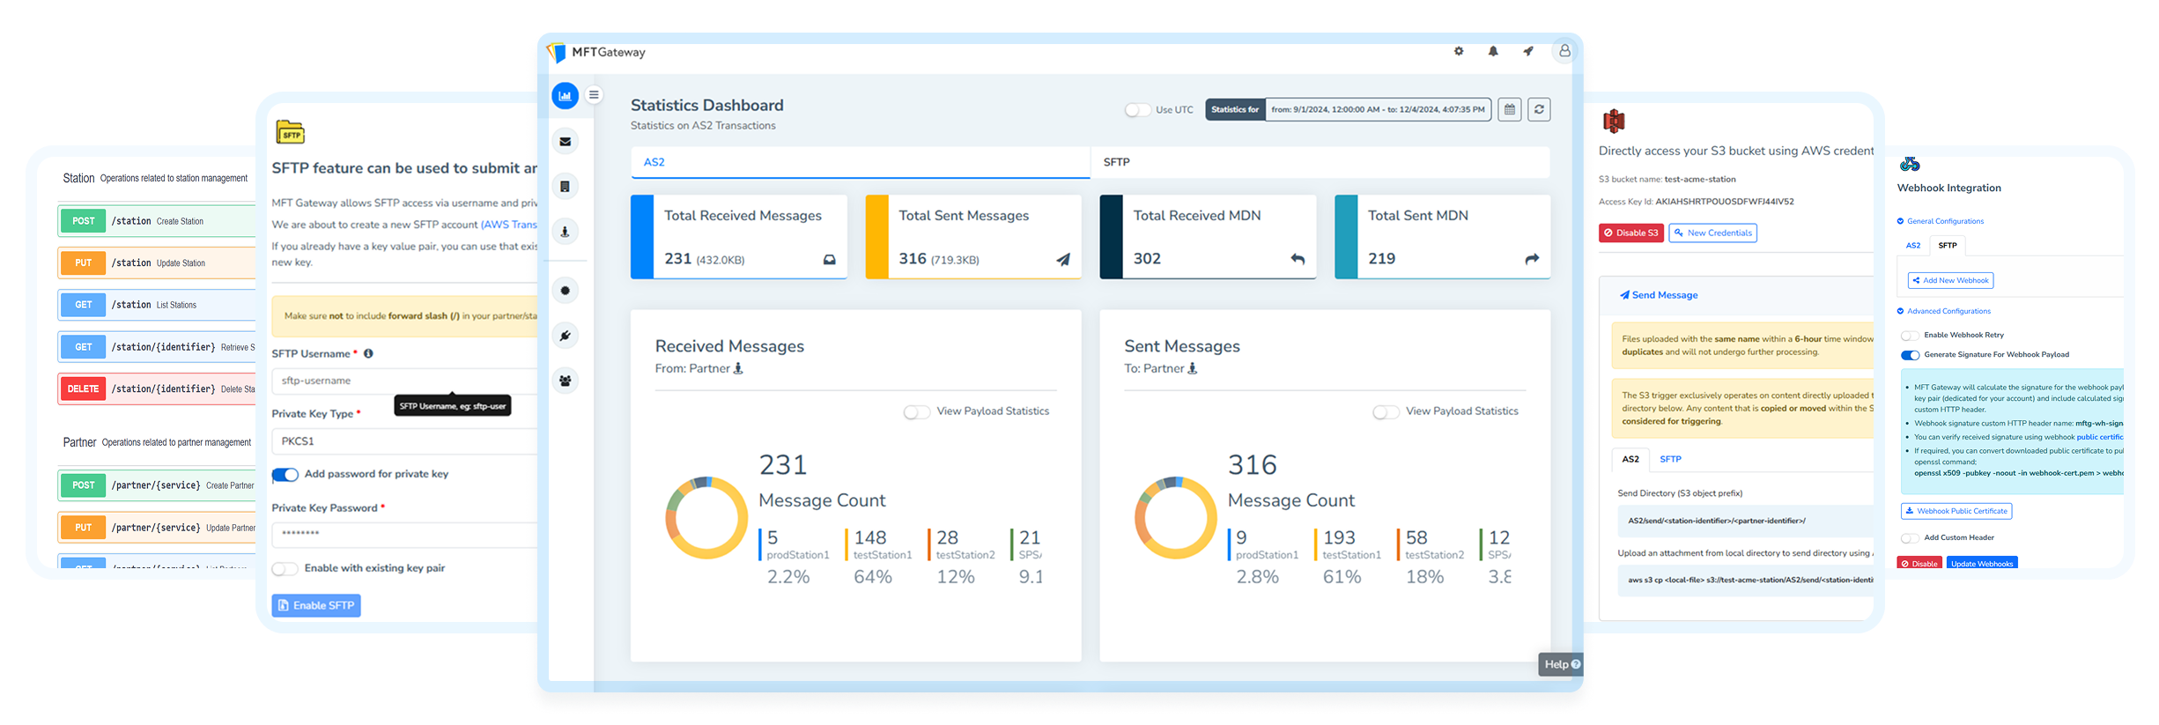Switch to the SFTP statistics tab
The height and width of the screenshot is (725, 2159).
[x=1117, y=162]
